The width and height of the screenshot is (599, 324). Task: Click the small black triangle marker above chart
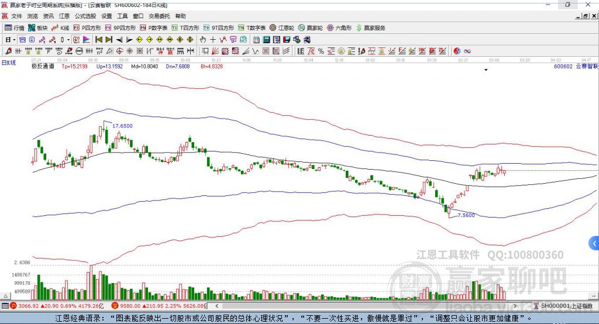[x=486, y=70]
